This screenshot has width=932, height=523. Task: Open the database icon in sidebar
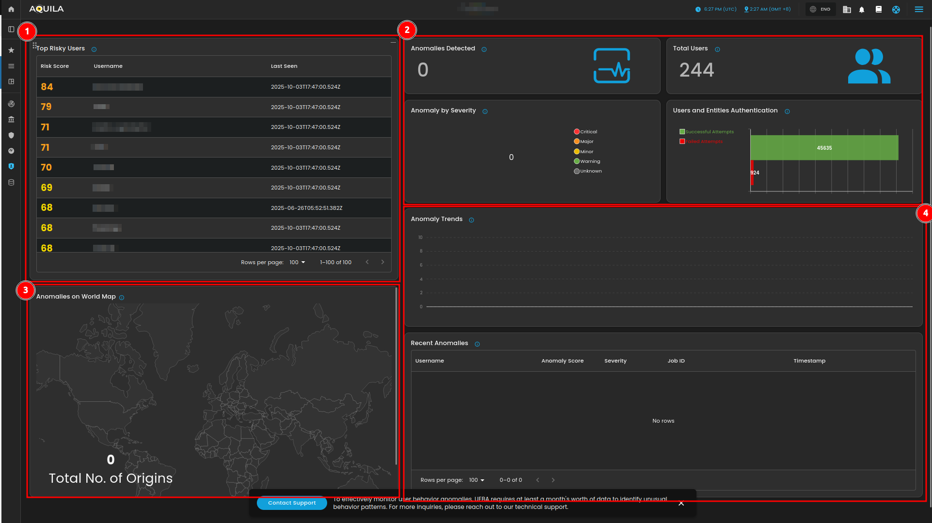click(x=11, y=183)
